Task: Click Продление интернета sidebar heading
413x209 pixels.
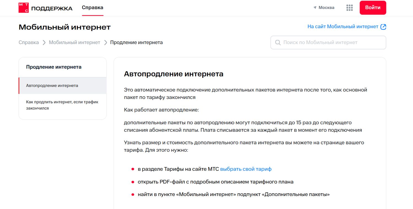Action: pos(54,67)
